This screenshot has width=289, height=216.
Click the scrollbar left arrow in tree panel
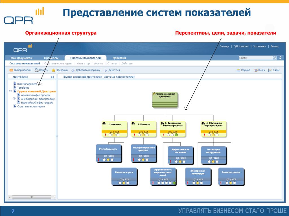10,197
